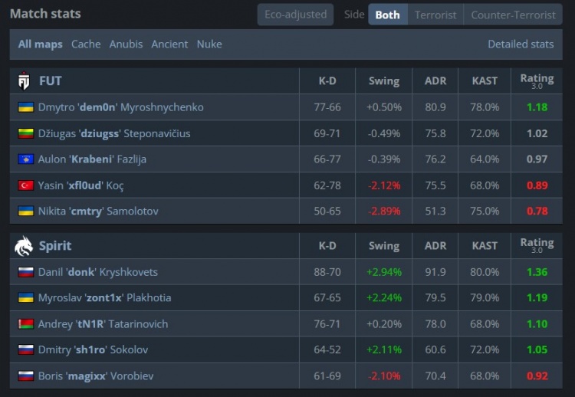Viewport: 575px width, 397px height.
Task: Click the Belarus flag next to tN1R
Action: tap(25, 323)
